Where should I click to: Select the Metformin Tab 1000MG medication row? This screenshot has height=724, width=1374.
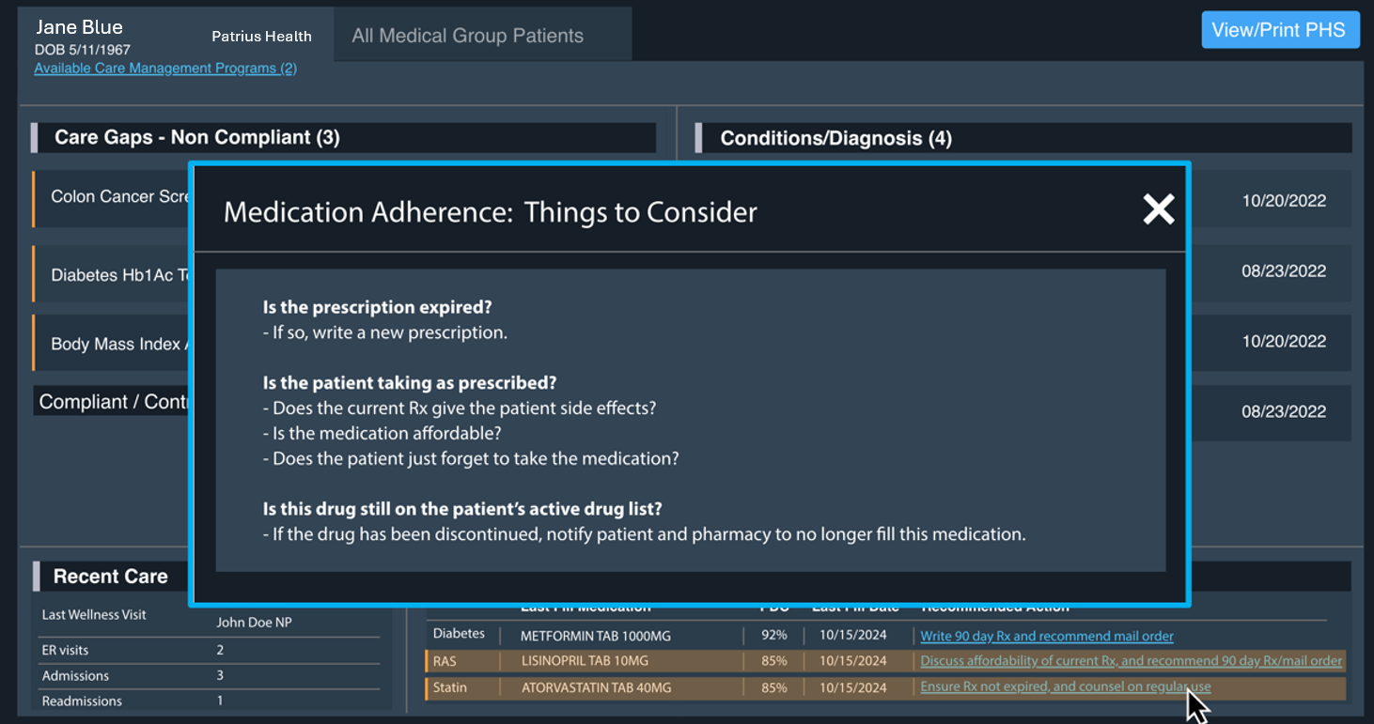596,637
